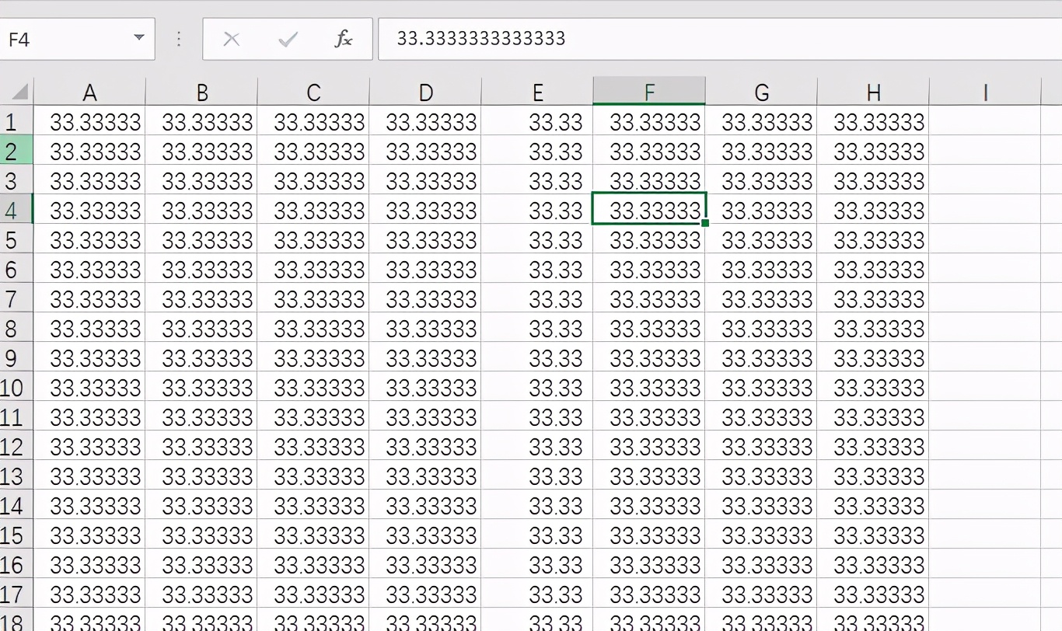
Task: Click the Enter checkmark icon
Action: click(286, 38)
